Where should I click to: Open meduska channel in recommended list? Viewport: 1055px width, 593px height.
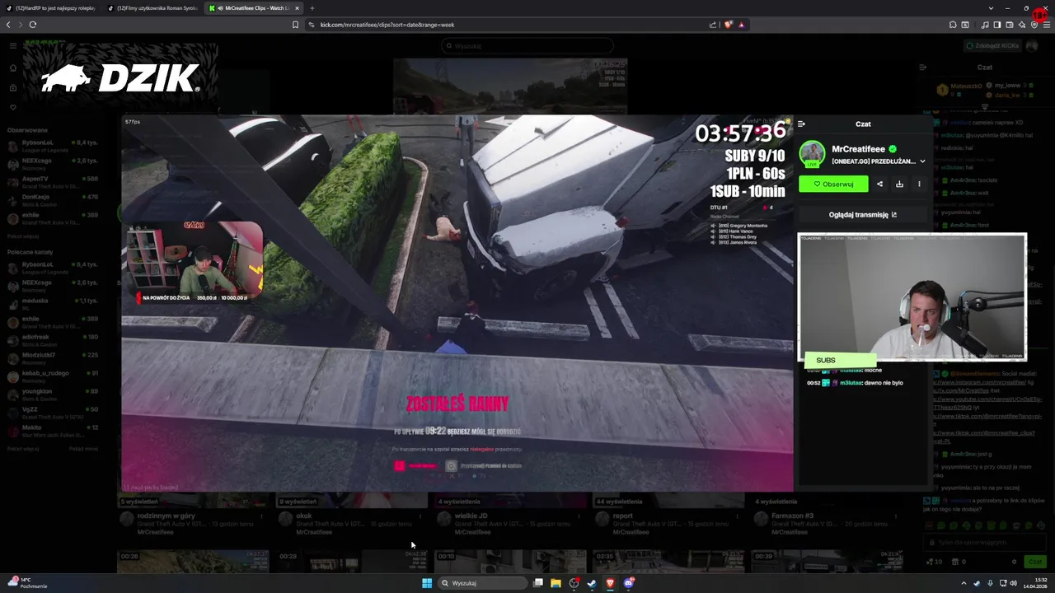[x=53, y=304]
